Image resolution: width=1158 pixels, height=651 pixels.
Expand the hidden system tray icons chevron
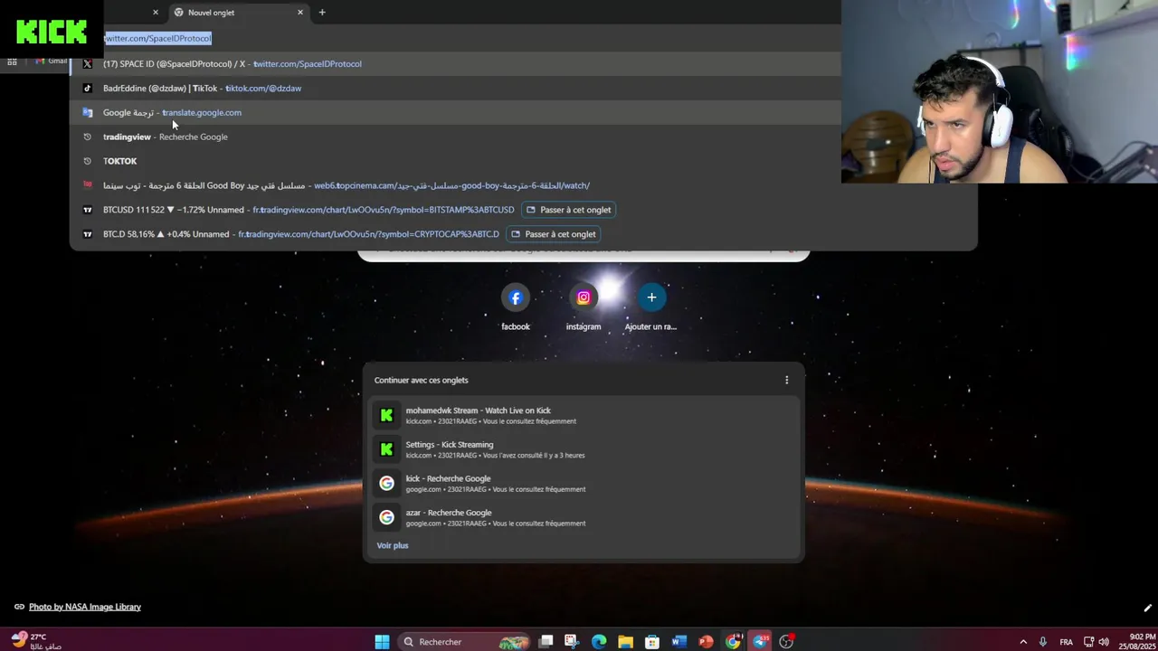pos(1023,642)
